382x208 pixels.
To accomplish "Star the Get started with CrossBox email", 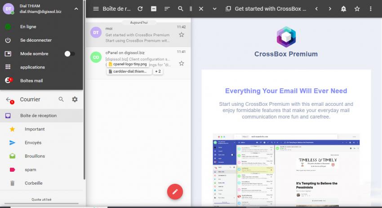I will (x=182, y=35).
